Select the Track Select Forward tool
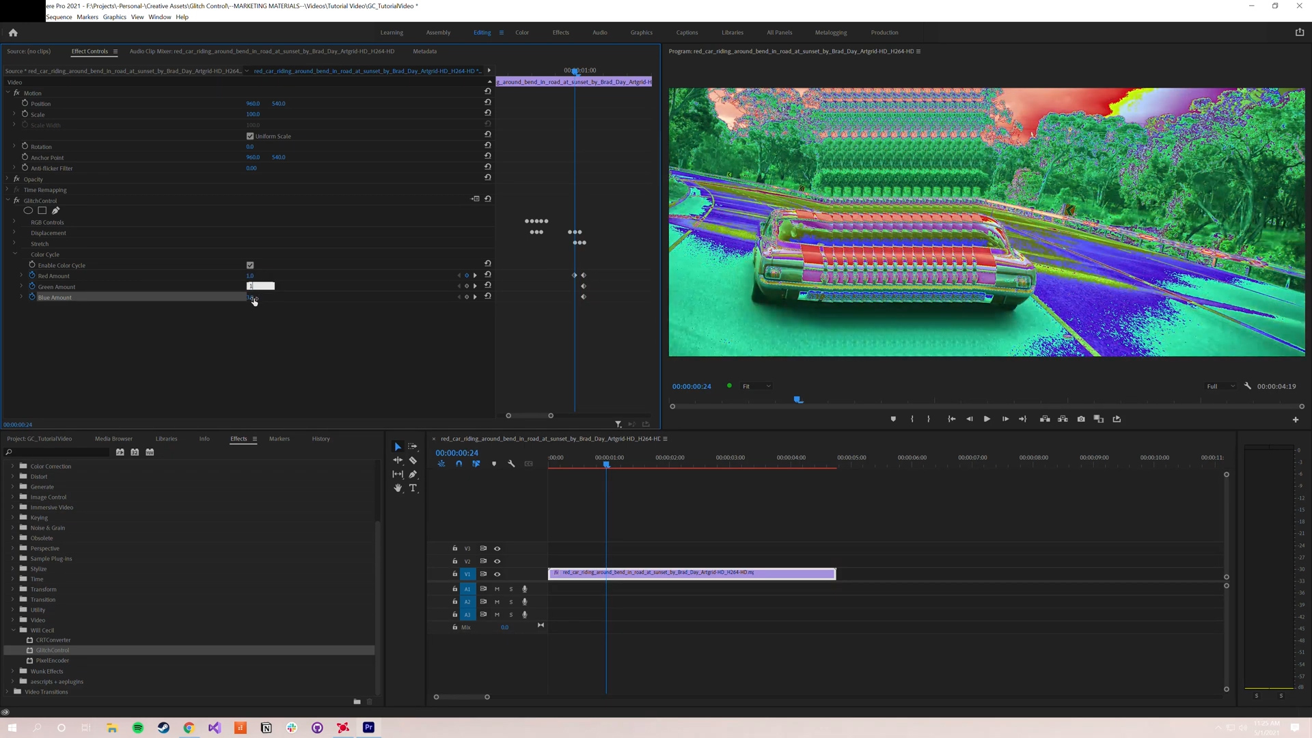The image size is (1312, 738). pos(413,447)
